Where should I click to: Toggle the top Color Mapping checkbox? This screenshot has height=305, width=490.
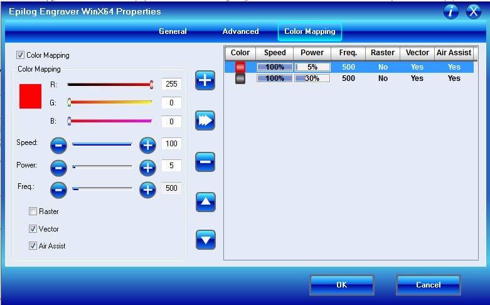[x=20, y=55]
